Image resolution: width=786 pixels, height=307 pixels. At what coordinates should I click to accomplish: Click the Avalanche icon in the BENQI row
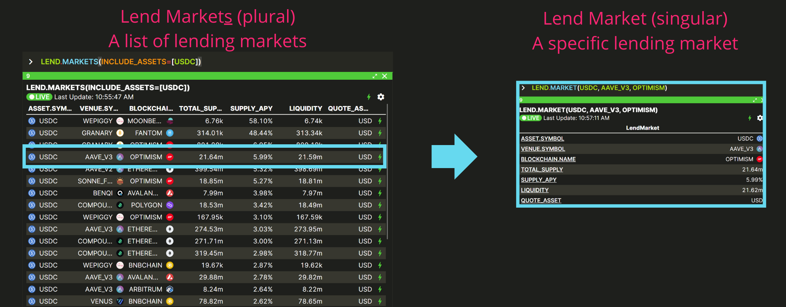click(x=170, y=193)
